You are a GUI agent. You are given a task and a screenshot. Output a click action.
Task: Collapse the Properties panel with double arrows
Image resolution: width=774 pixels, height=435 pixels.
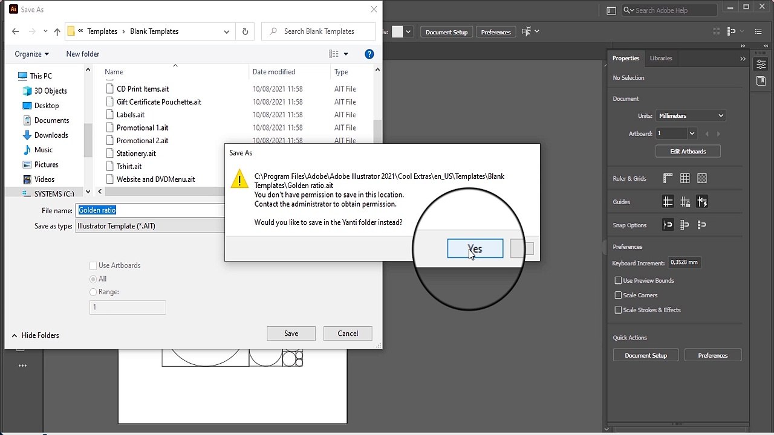click(x=743, y=59)
